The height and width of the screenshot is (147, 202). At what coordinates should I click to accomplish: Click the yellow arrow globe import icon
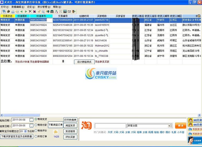pos(48,12)
